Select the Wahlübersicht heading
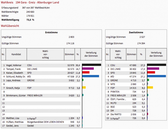The height and width of the screenshot is (129, 168). (10, 26)
